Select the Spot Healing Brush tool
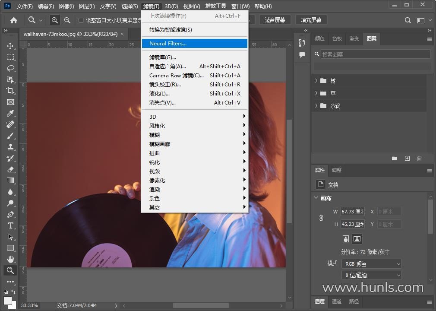436x311 pixels. (x=10, y=125)
